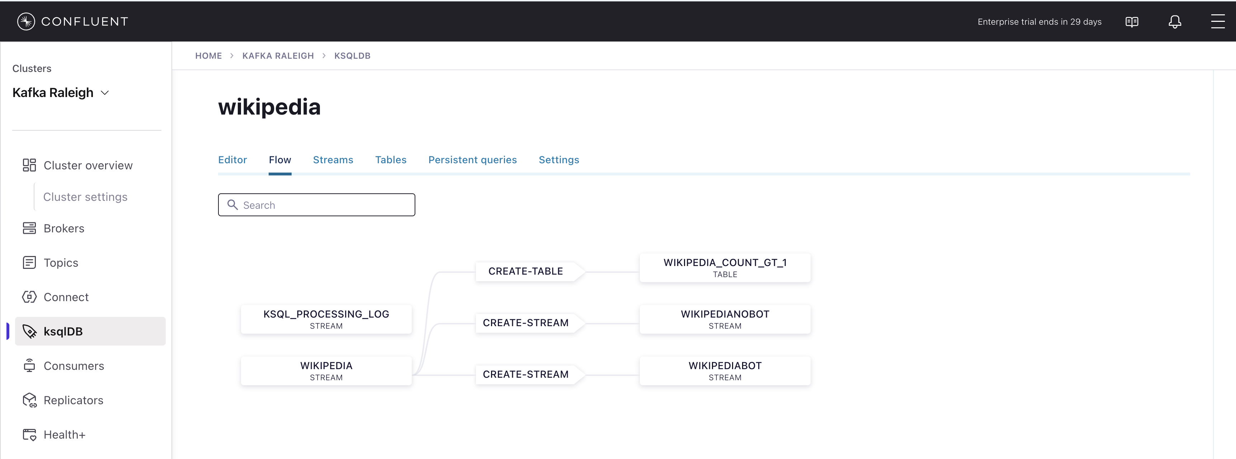Click the Replicators sidebar icon
The image size is (1236, 459).
click(29, 400)
